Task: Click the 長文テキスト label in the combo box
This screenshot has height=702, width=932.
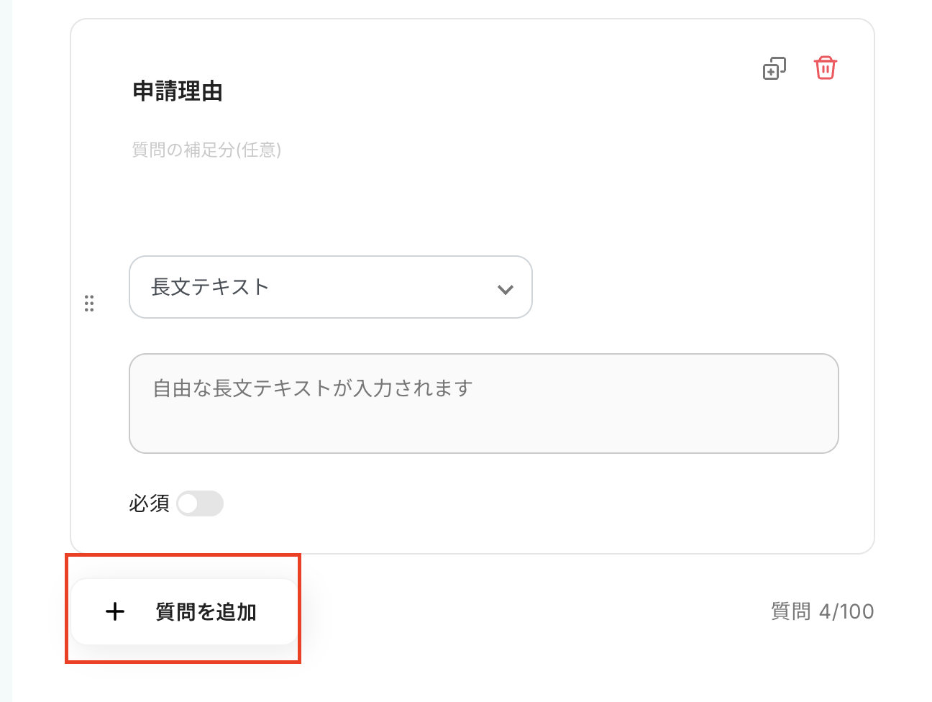Action: (x=210, y=287)
